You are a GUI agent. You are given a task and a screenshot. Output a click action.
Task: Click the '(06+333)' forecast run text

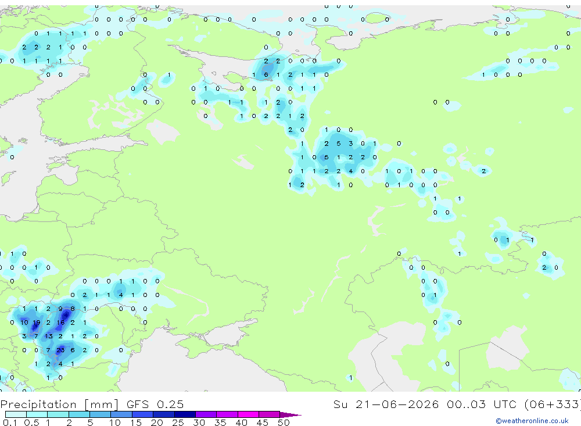pyautogui.click(x=553, y=404)
